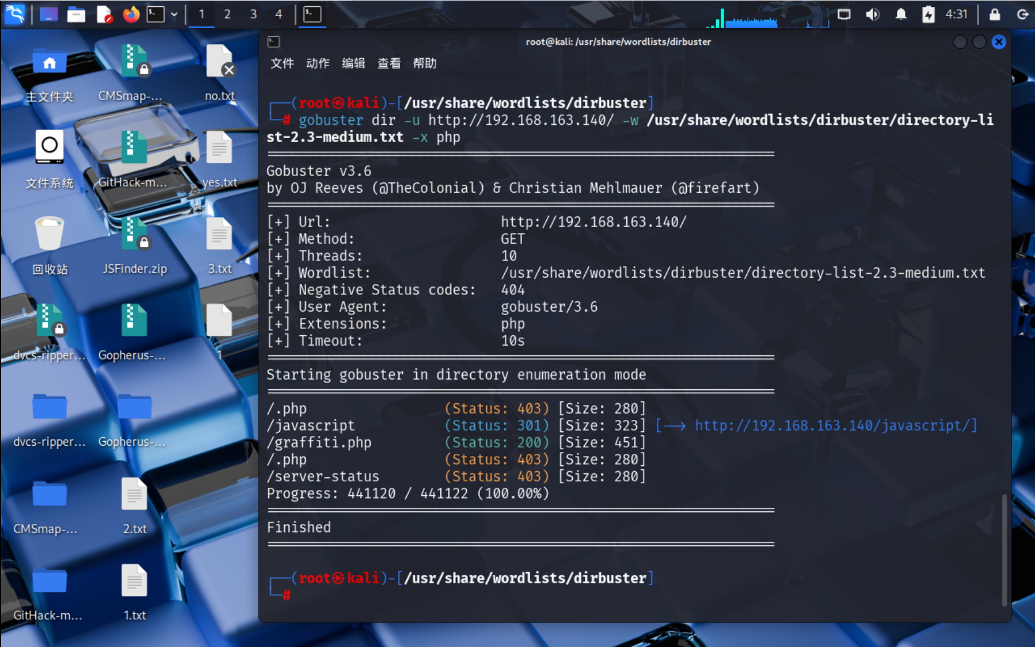Open the 动作 menu in terminal

tap(318, 63)
